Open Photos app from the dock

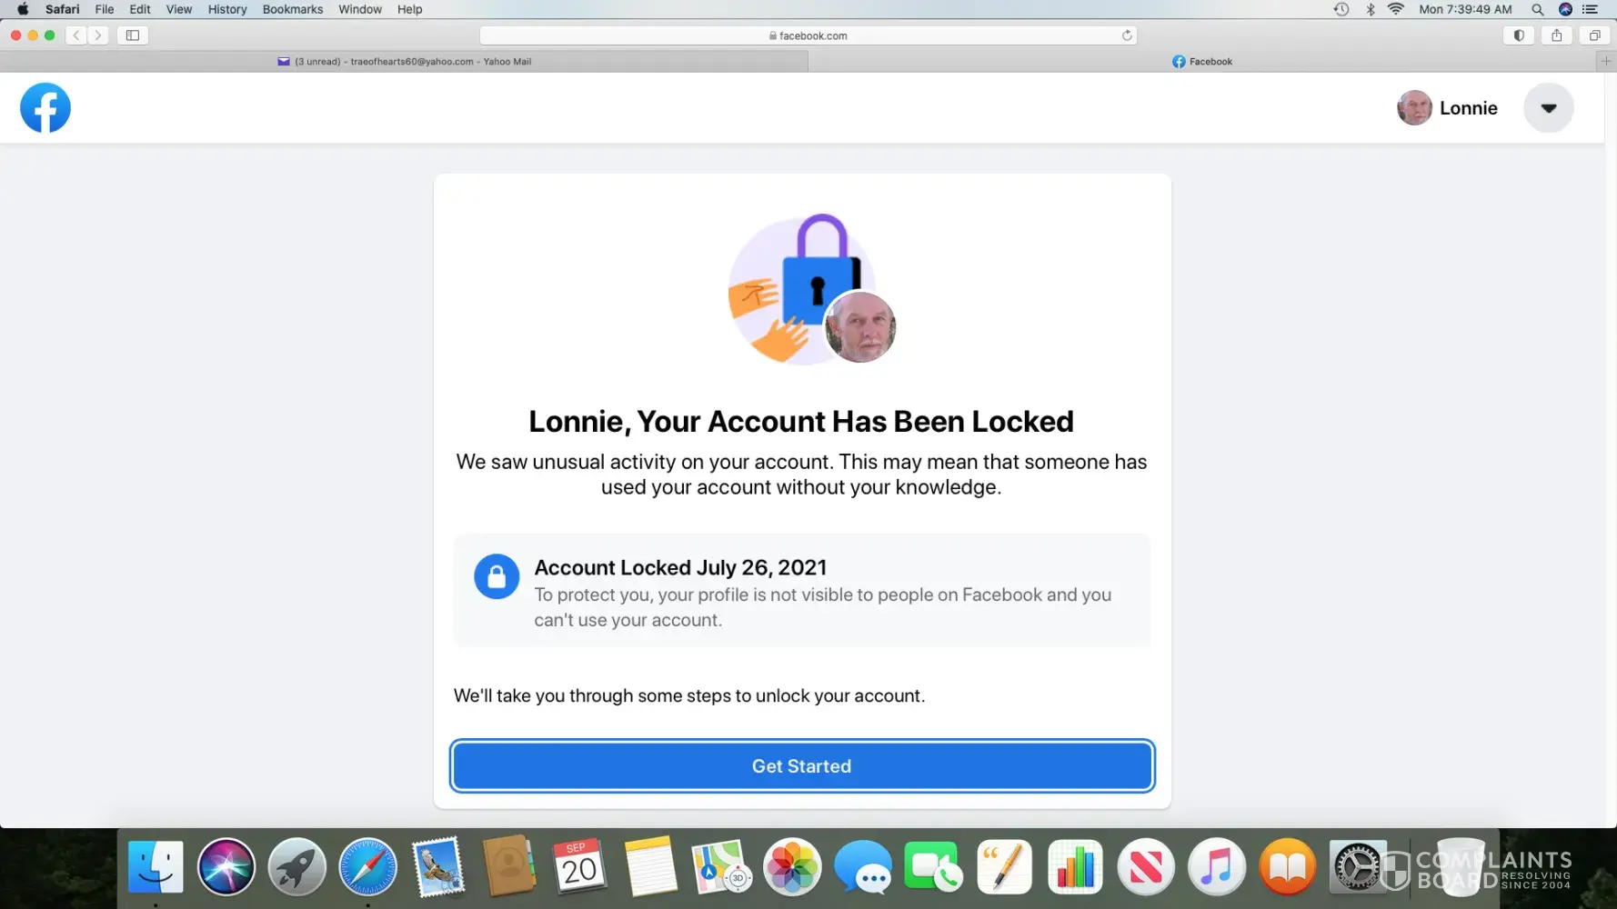tap(792, 868)
